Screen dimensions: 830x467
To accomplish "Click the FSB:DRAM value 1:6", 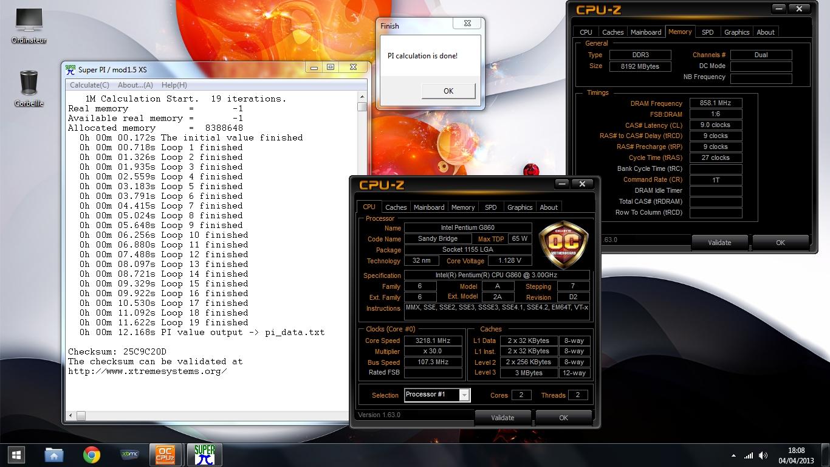I will click(x=715, y=114).
